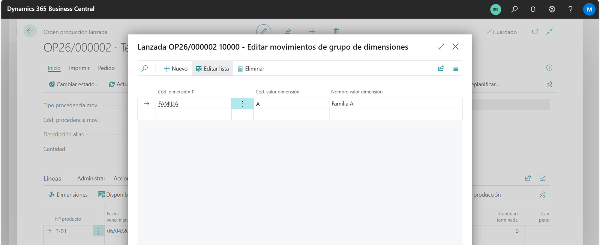Open the help question mark icon
Screen dimensions: 600x245
[x=570, y=9]
